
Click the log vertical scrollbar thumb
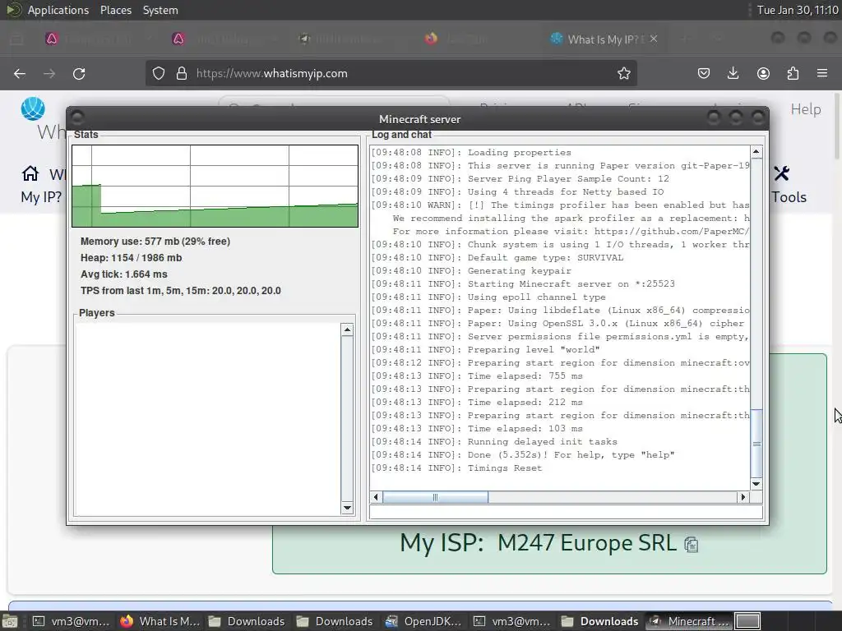pos(756,443)
